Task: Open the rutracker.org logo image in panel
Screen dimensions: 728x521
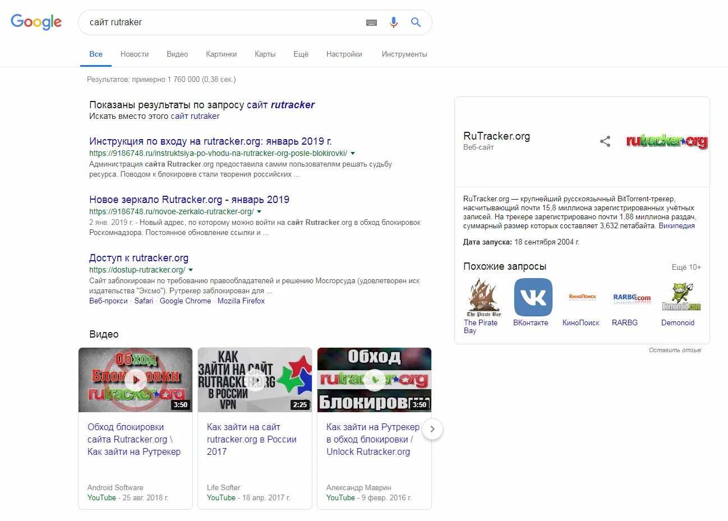Action: click(x=667, y=141)
